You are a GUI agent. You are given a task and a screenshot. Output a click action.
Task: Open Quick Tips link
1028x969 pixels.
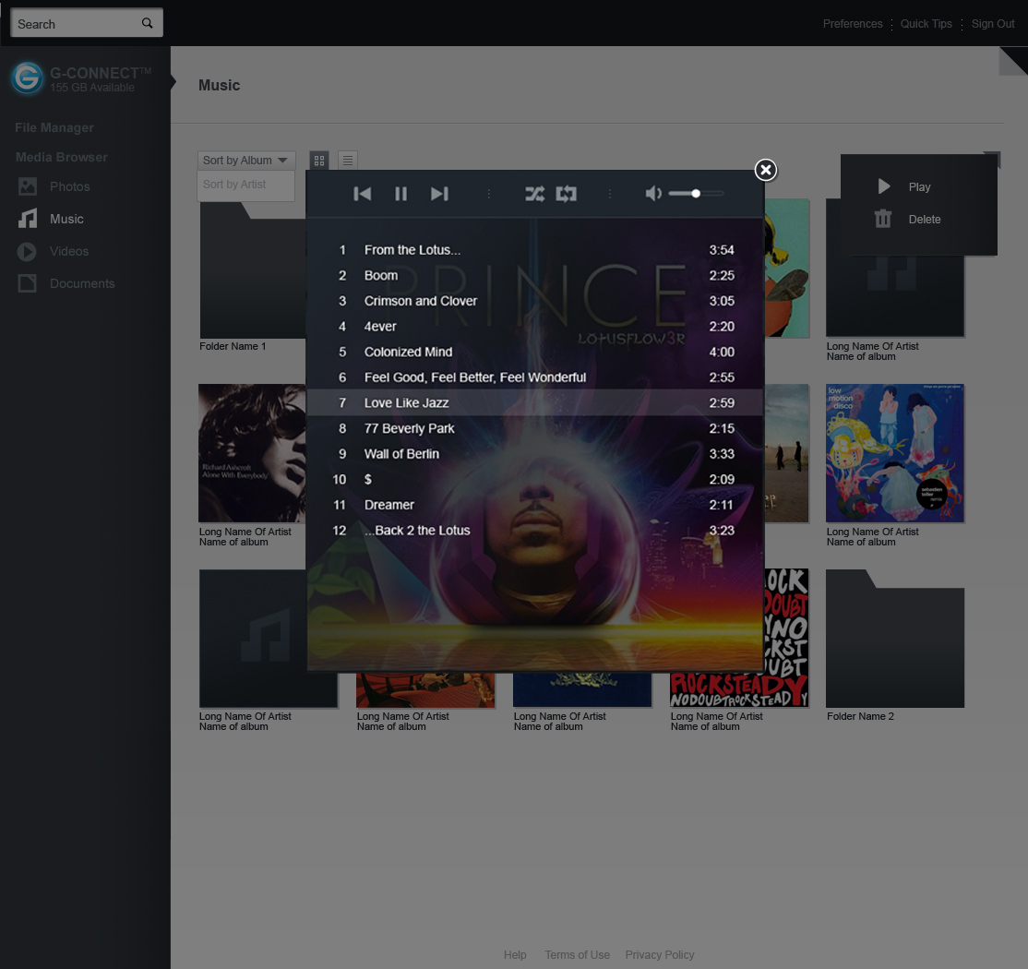point(926,24)
